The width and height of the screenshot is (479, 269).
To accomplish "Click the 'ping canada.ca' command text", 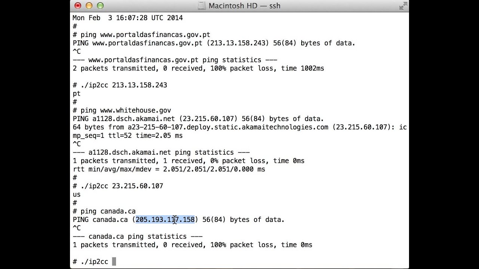I will pyautogui.click(x=108, y=211).
